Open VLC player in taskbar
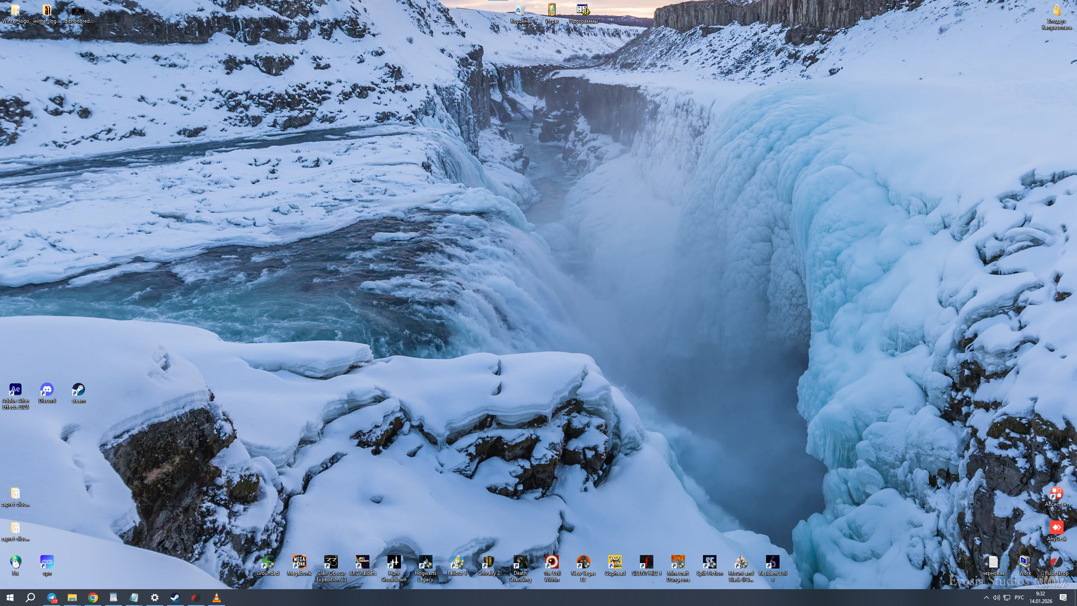Screen dimensions: 1077x606 point(216,598)
